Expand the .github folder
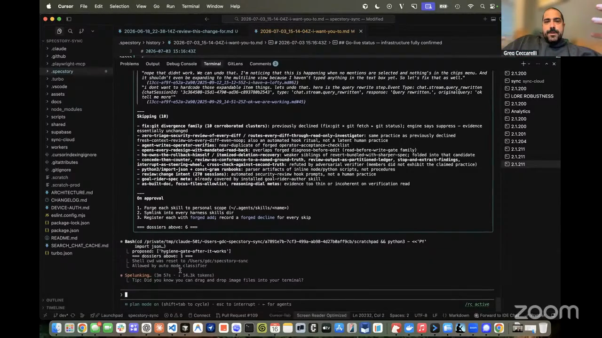The image size is (602, 338). point(58,56)
